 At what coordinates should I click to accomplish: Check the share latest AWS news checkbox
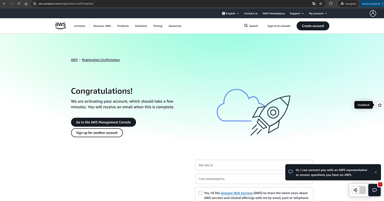[x=200, y=193]
